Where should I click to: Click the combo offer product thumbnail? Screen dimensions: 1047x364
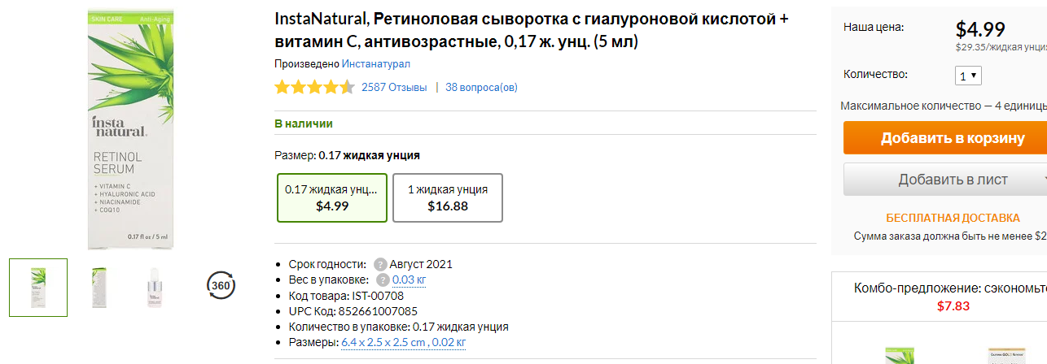(x=900, y=356)
